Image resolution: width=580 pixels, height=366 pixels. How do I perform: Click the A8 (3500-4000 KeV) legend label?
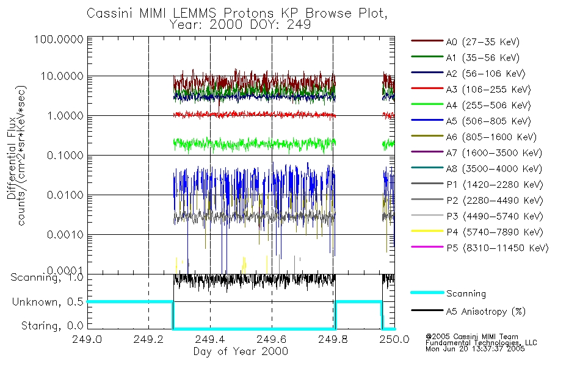(x=494, y=169)
